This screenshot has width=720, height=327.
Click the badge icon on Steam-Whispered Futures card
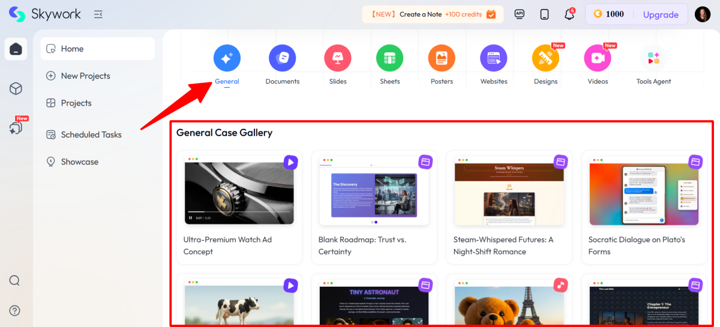(560, 162)
